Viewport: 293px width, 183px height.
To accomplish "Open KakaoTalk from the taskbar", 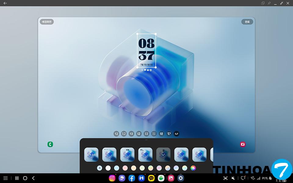I will [x=151, y=178].
